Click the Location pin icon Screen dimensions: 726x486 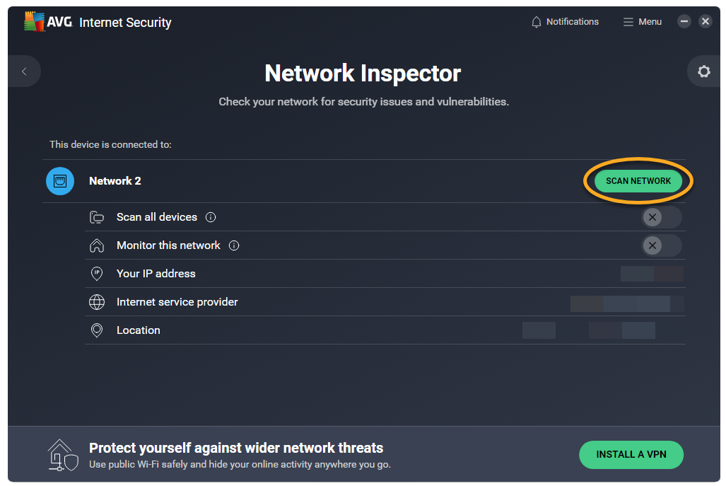point(97,330)
